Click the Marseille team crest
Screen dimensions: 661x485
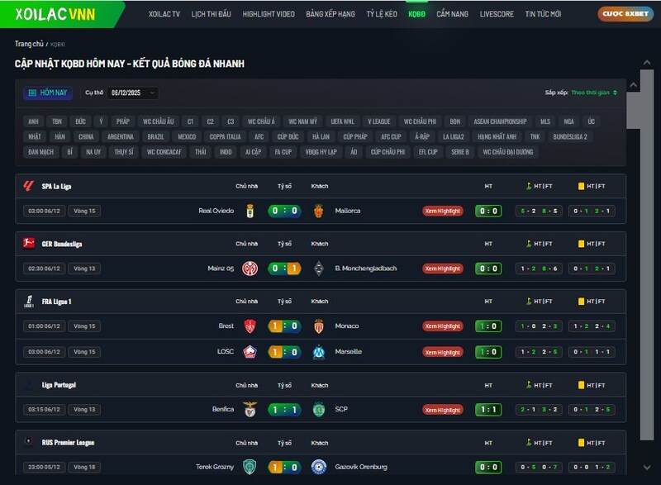tap(319, 351)
